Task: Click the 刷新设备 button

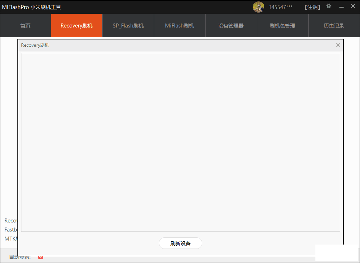Action: pos(181,243)
